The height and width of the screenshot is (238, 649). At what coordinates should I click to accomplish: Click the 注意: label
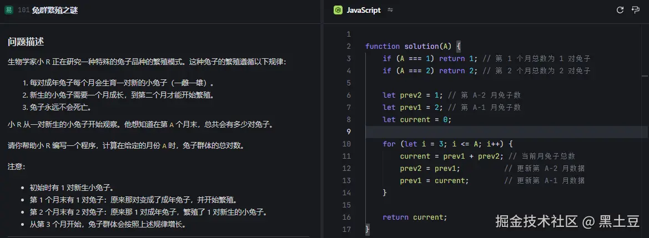[17, 167]
